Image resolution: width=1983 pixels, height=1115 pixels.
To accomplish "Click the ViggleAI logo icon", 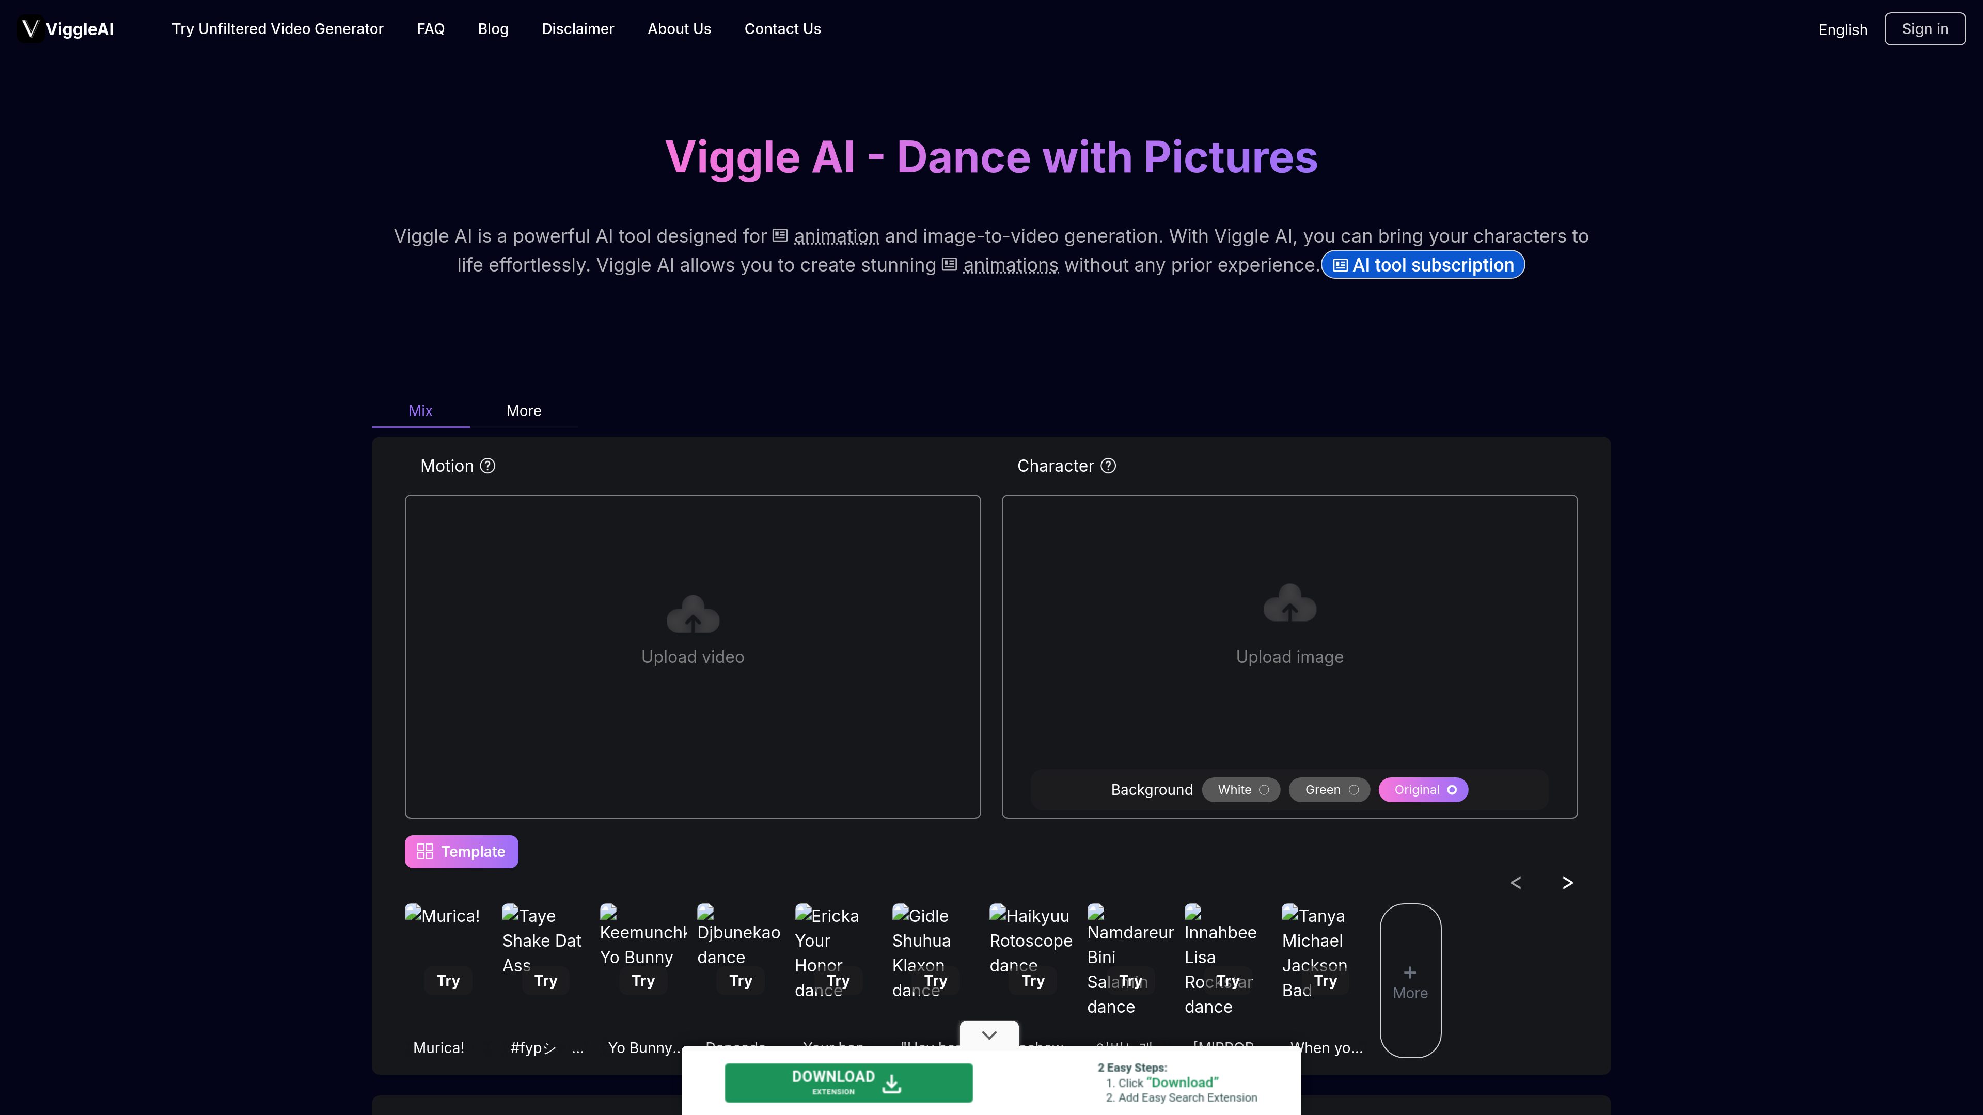I will coord(30,29).
